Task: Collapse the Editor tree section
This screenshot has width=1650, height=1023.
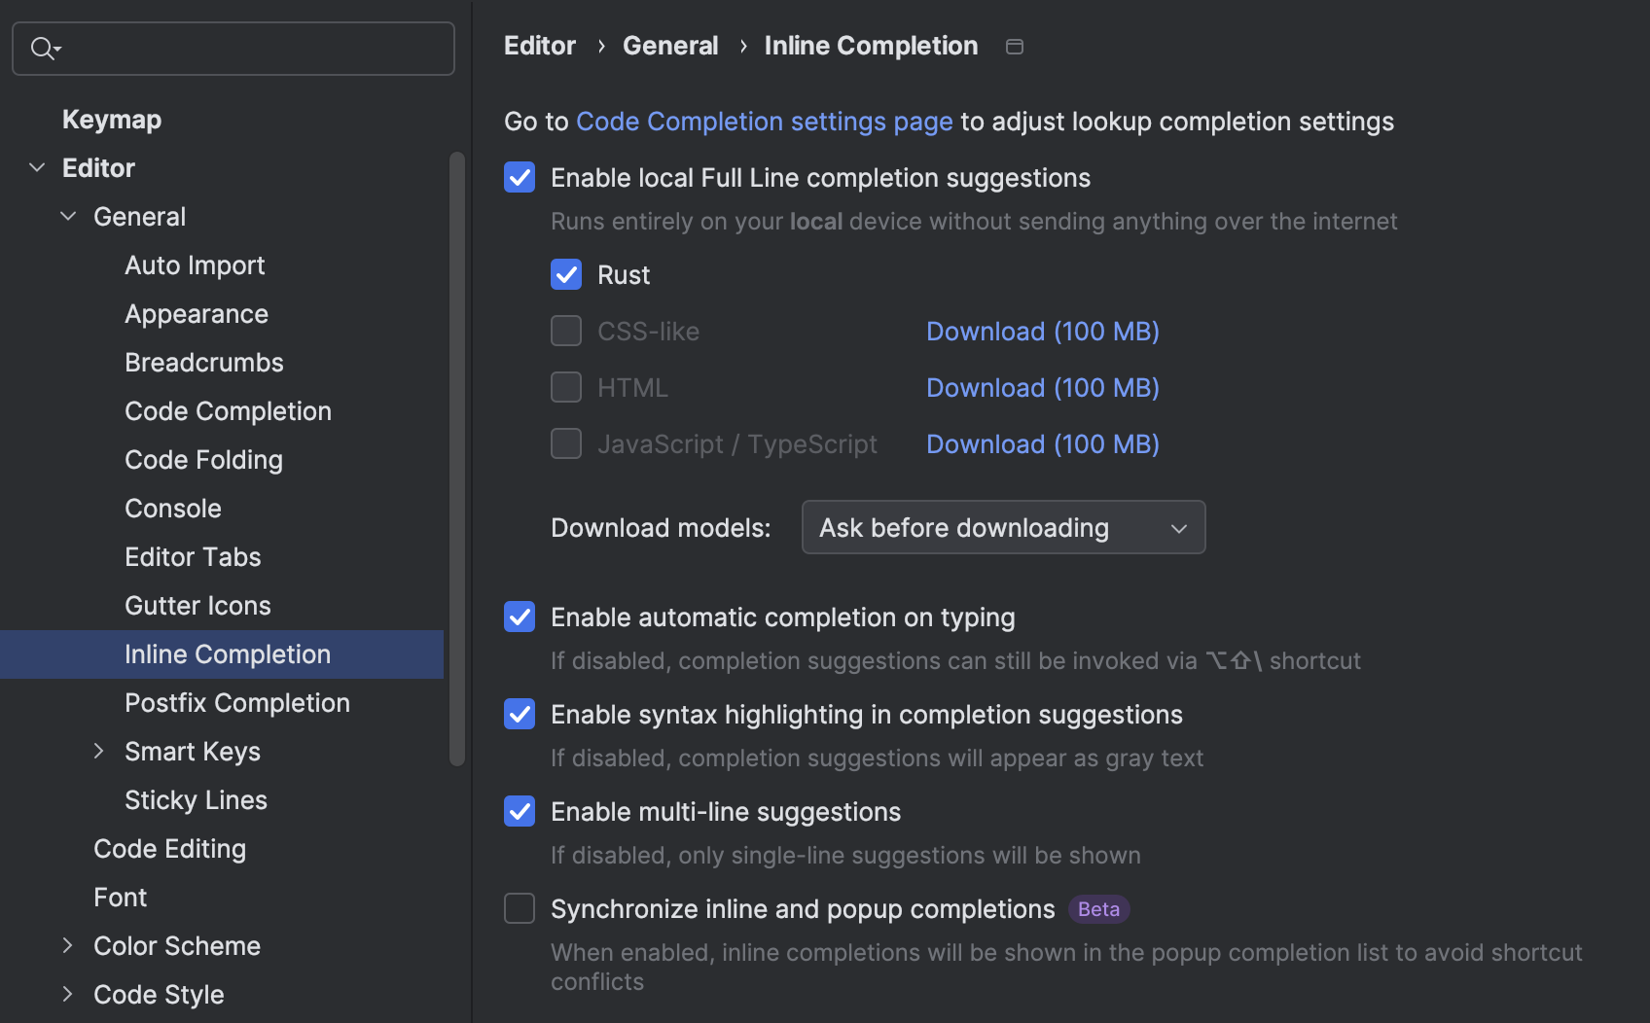Action: point(37,168)
